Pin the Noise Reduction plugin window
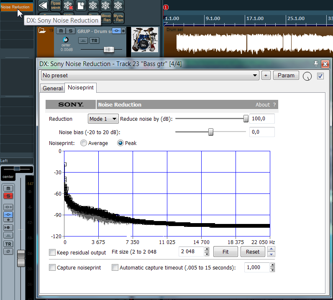The height and width of the screenshot is (300, 333). 316,64
